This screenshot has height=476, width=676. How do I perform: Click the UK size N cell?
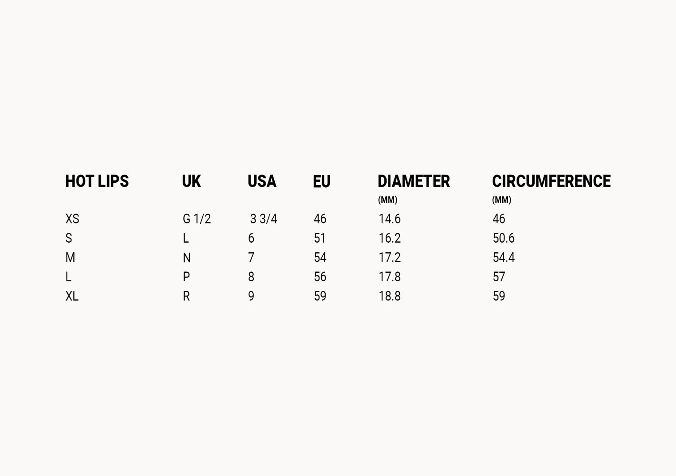pos(187,258)
